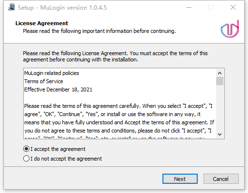The height and width of the screenshot is (193, 248).
Task: Click the bold 'License Agreement' heading
Action: click(42, 23)
